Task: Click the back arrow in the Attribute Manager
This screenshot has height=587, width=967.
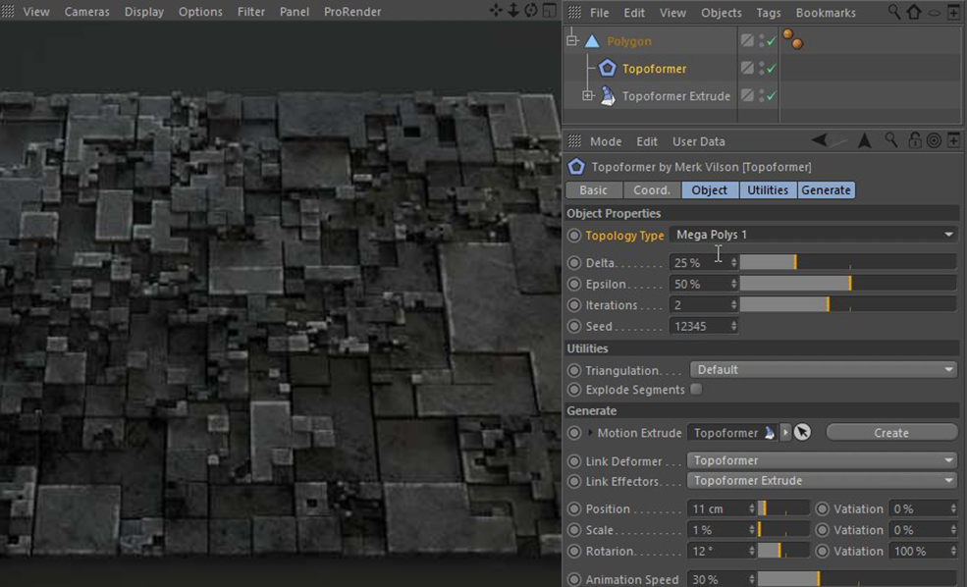Action: (821, 140)
